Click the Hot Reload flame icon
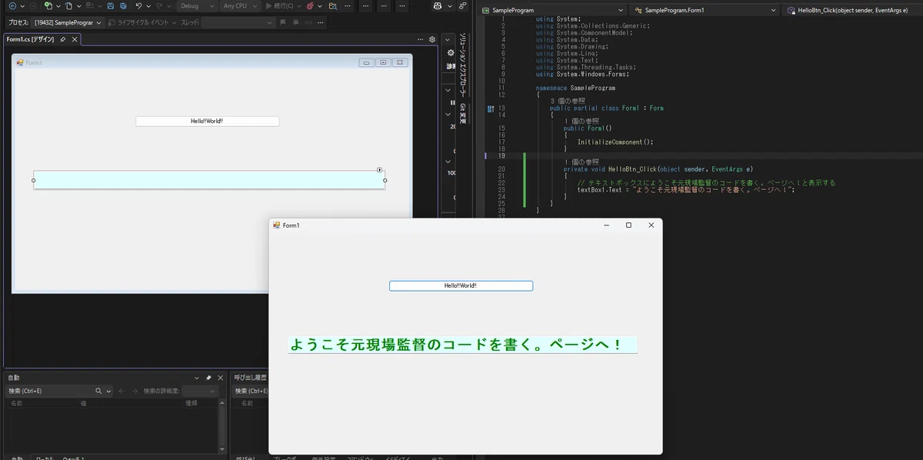 [311, 5]
